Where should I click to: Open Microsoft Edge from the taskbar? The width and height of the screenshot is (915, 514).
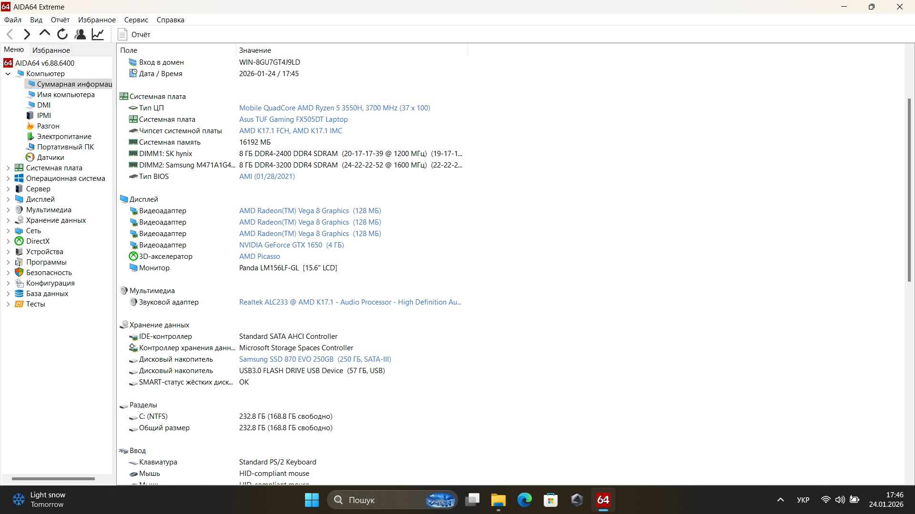coord(524,500)
